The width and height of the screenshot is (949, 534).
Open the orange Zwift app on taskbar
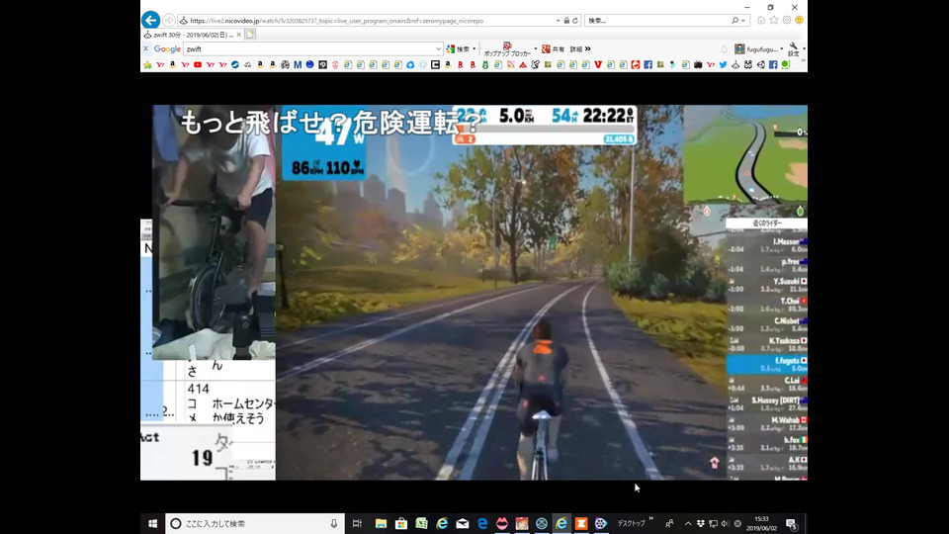[581, 523]
